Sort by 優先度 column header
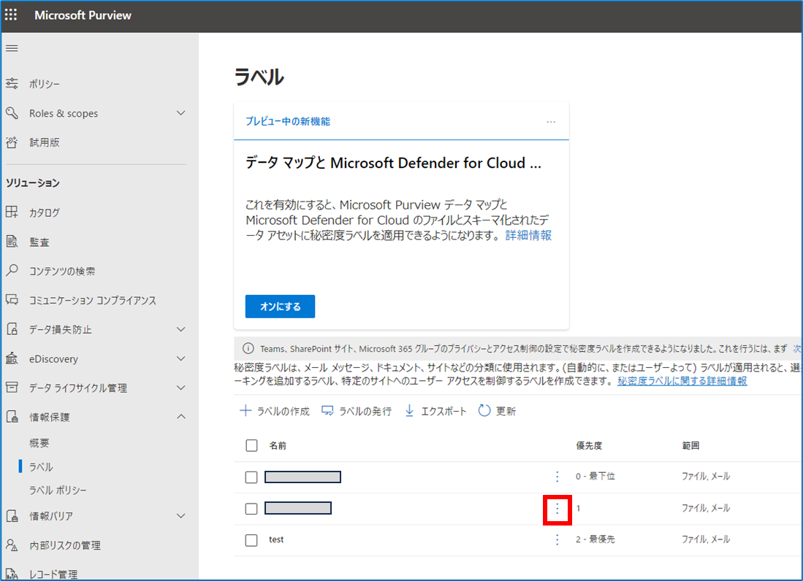Image resolution: width=803 pixels, height=581 pixels. click(x=589, y=445)
